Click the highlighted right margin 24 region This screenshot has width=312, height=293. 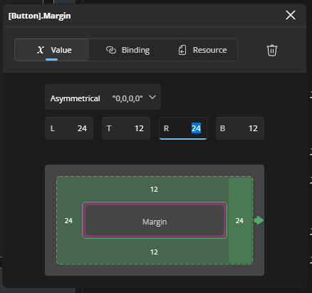coord(240,220)
